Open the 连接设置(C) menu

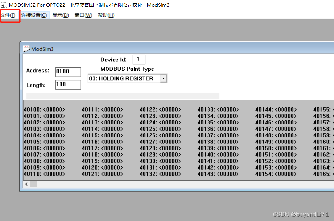tap(34, 15)
